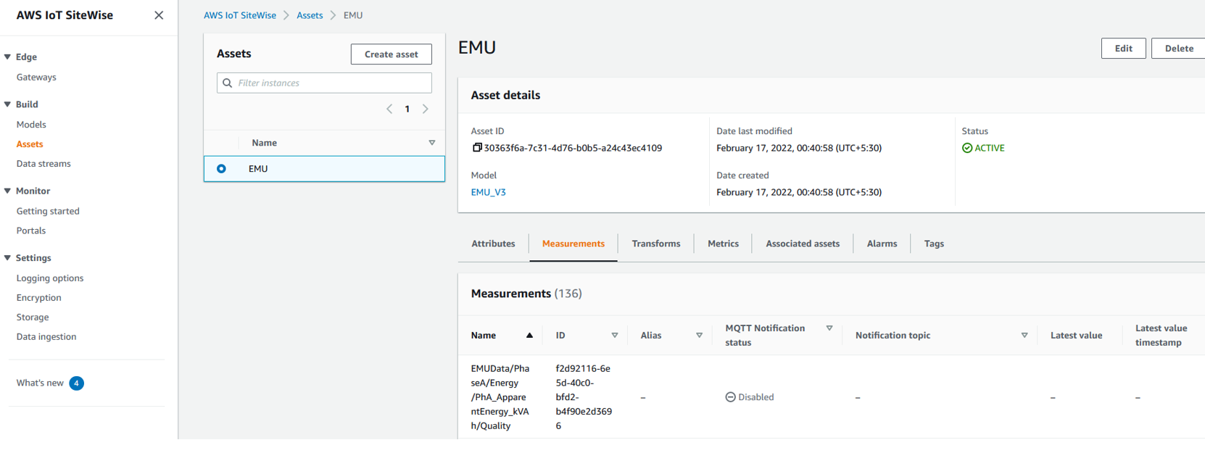Switch to the Transforms tab
The image size is (1205, 461).
(x=656, y=244)
